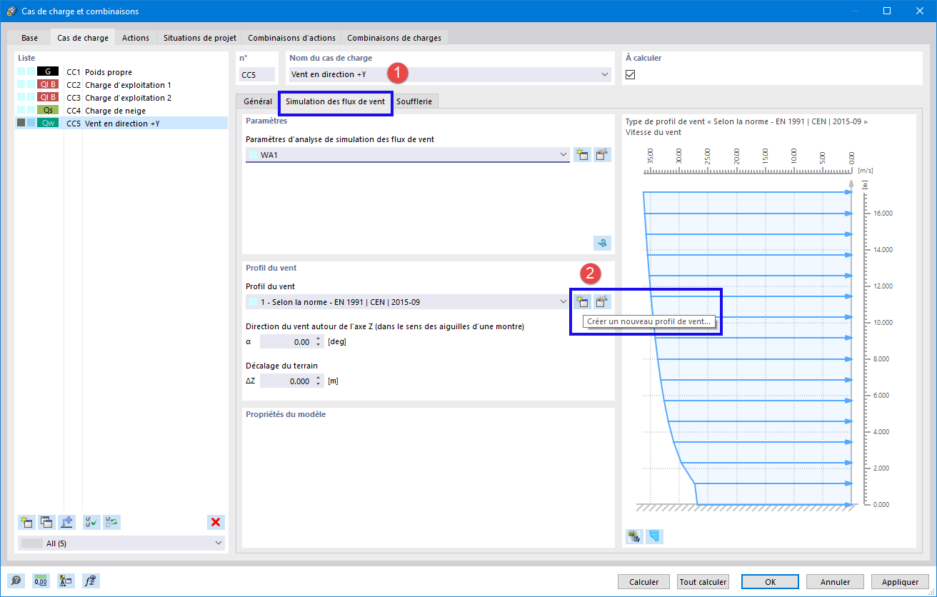
Task: Go to the Situations de projet tab
Action: point(200,38)
